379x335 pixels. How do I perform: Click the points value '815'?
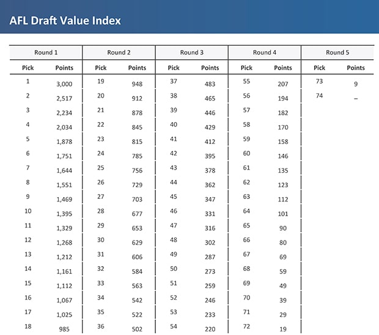pyautogui.click(x=137, y=142)
